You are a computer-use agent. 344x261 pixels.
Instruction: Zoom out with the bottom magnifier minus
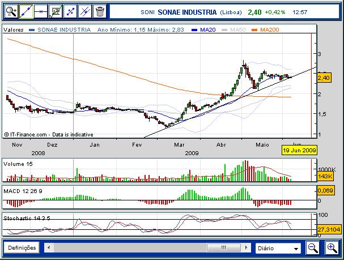click(313, 247)
